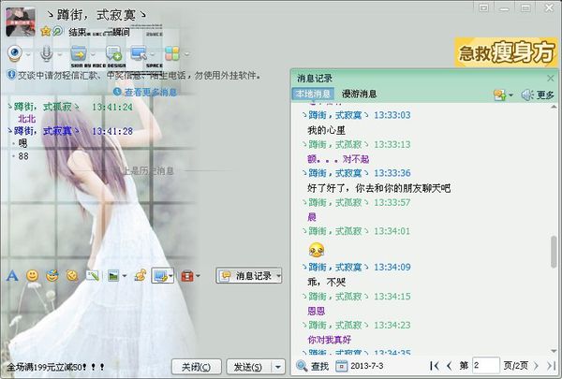Expand the dropdown beside the video call icon
The image size is (562, 379).
pyautogui.click(x=28, y=55)
